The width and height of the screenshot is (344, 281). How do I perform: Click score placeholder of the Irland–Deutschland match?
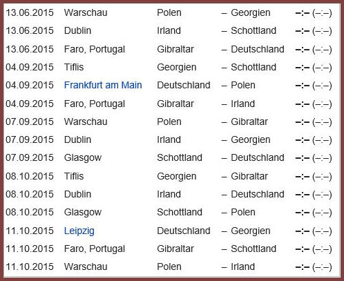[314, 195]
